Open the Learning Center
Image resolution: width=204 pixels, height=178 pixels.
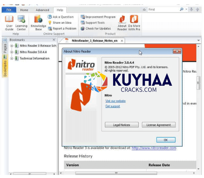(x=21, y=23)
